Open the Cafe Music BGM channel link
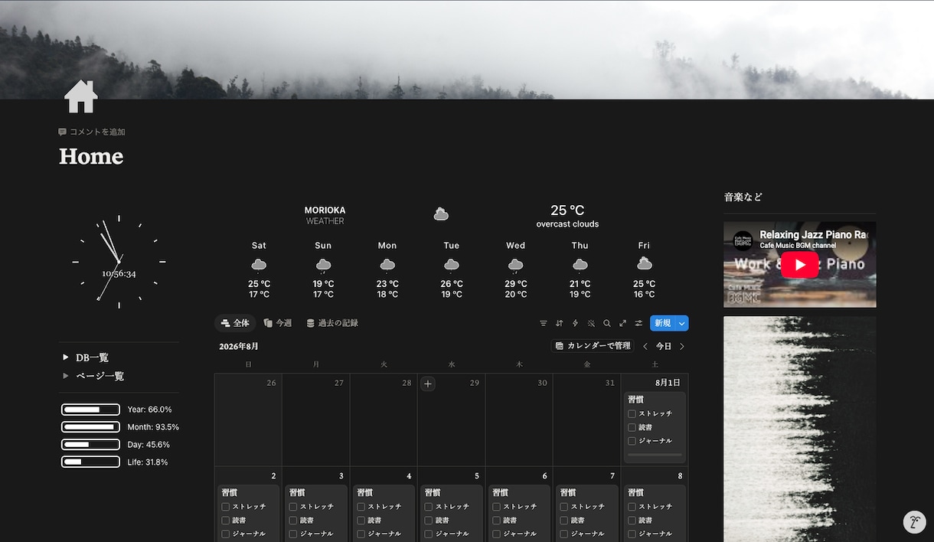This screenshot has height=542, width=934. click(798, 245)
